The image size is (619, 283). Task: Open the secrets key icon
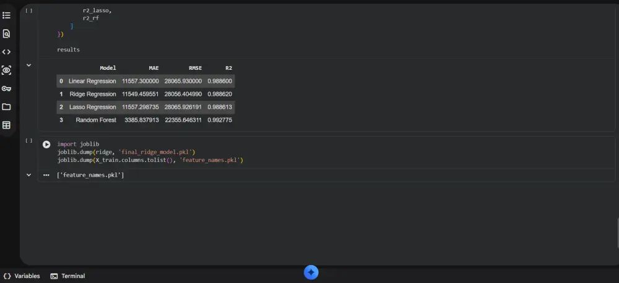coord(6,89)
